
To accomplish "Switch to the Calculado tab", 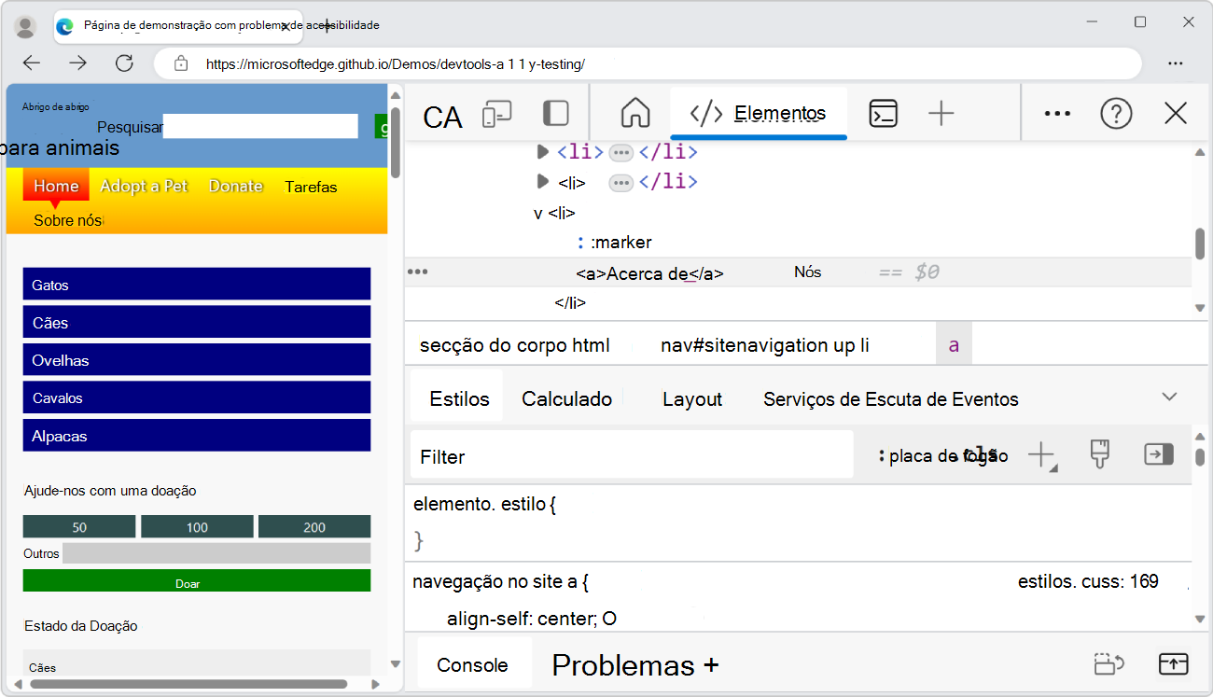I will pyautogui.click(x=566, y=397).
